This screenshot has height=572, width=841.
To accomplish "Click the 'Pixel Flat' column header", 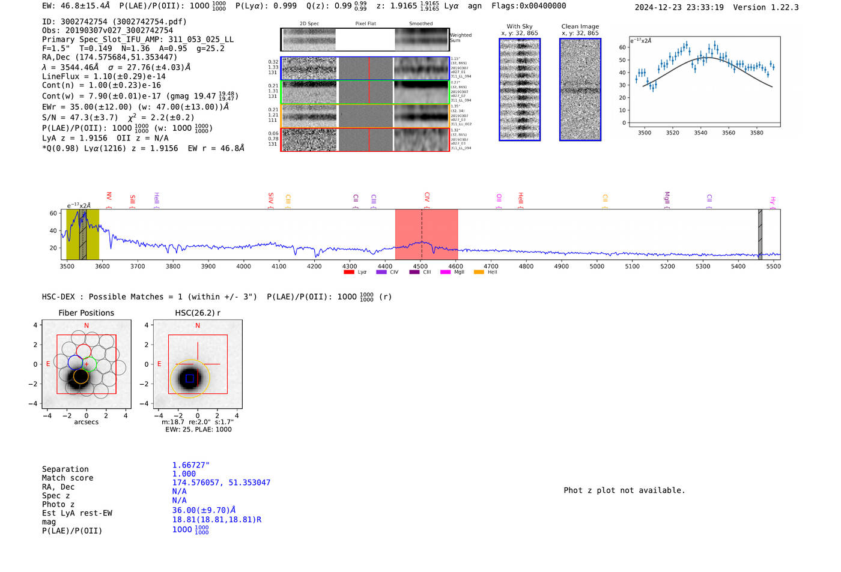I will [x=365, y=23].
